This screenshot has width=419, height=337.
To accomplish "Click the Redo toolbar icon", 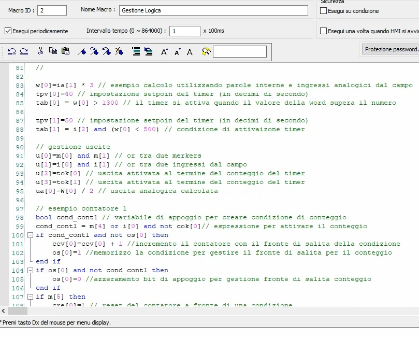I will 24,51.
